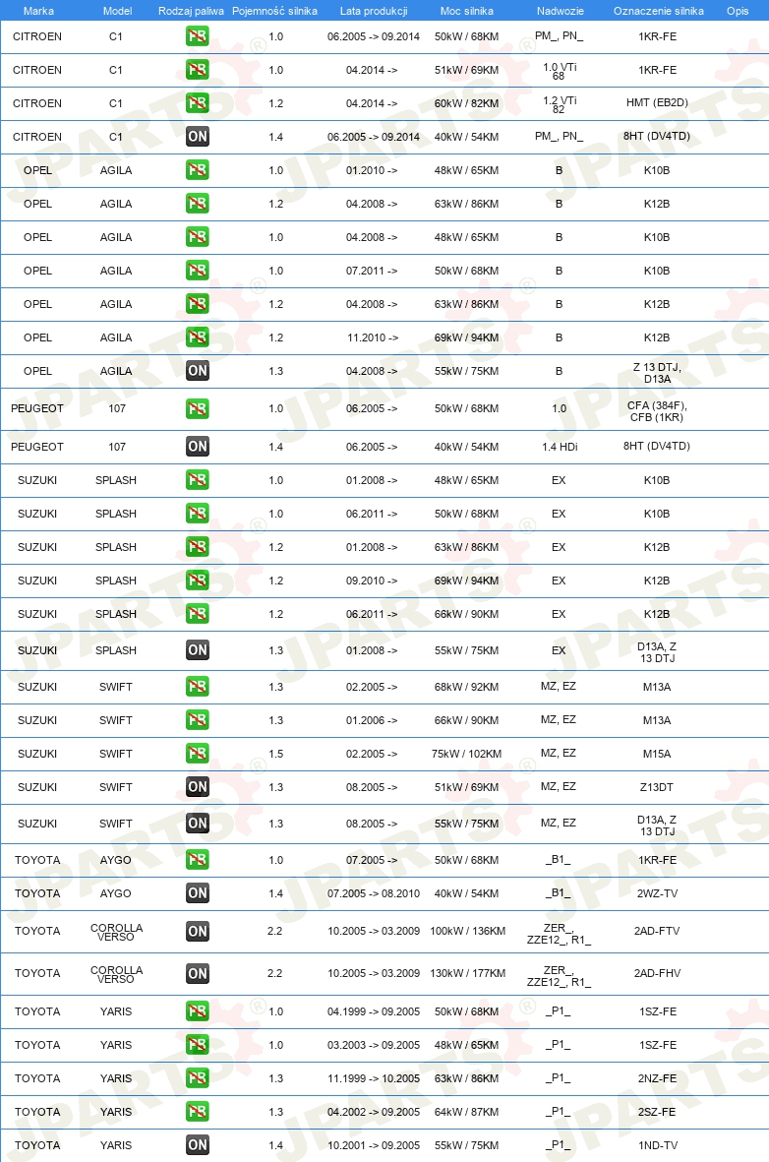The width and height of the screenshot is (769, 1162).
Task: Click ON diesel icon for Suzuki Swift Z13DT
Action: (197, 787)
